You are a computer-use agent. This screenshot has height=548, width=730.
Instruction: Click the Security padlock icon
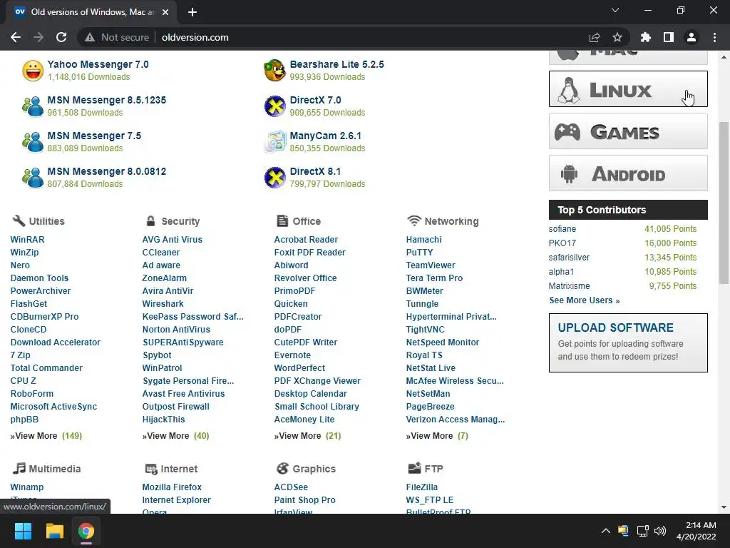pos(150,221)
